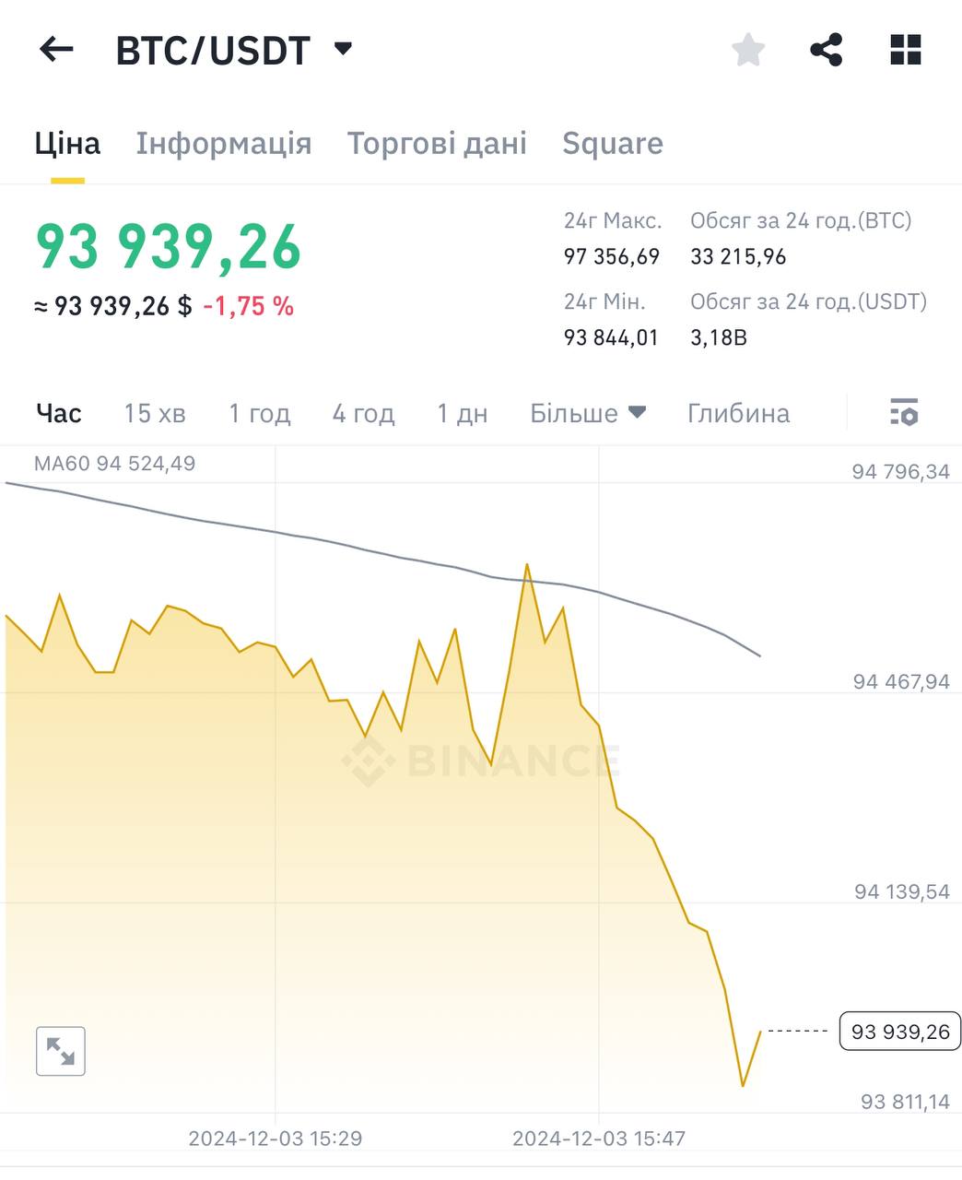
Task: Switch to the Інформація tab
Action: pos(224,144)
